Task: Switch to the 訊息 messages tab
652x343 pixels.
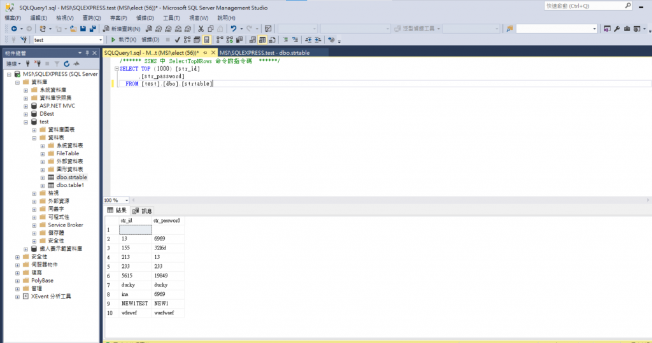Action: tap(143, 211)
